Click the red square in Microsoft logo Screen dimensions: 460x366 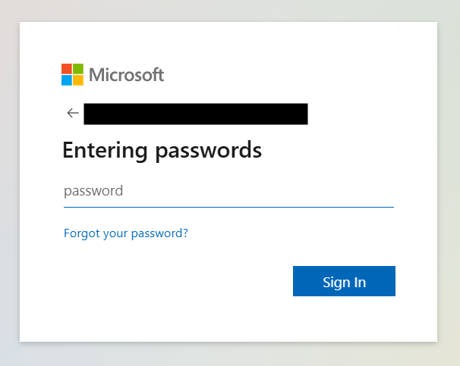click(x=67, y=69)
